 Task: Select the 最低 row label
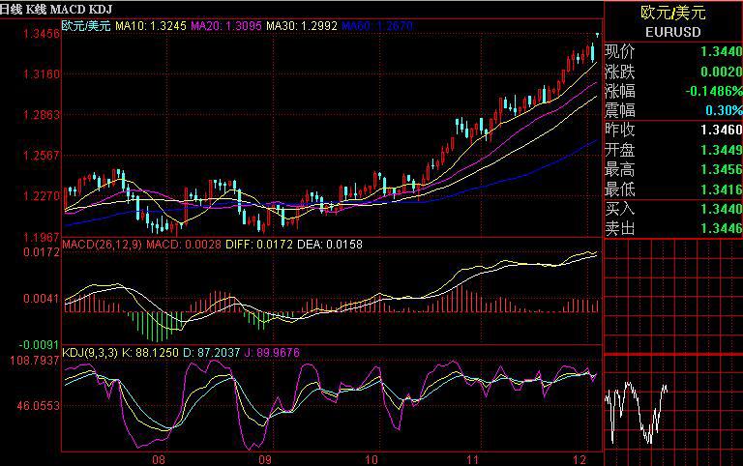coord(620,189)
